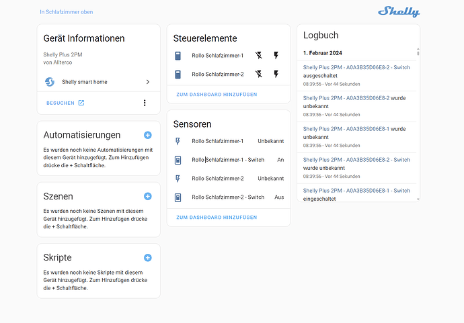Turn on Rollo Schlafzimmer-2 with flash icon
The height and width of the screenshot is (323, 464).
[276, 74]
